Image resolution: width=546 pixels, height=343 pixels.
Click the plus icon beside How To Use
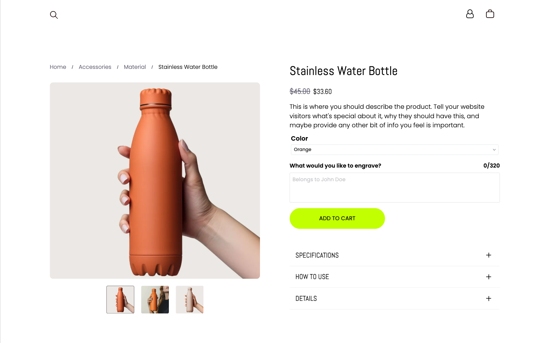click(x=488, y=277)
